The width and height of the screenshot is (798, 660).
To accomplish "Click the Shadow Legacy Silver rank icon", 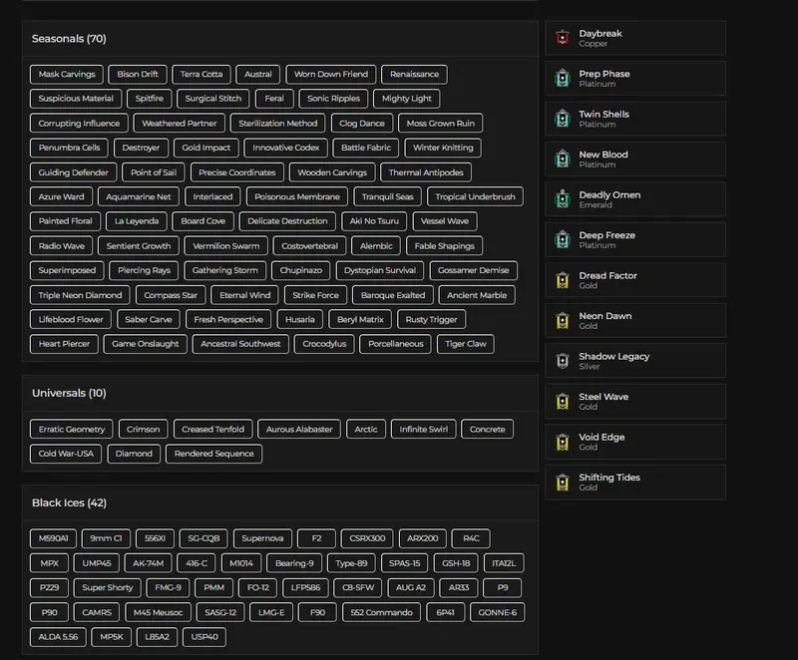I will [562, 361].
